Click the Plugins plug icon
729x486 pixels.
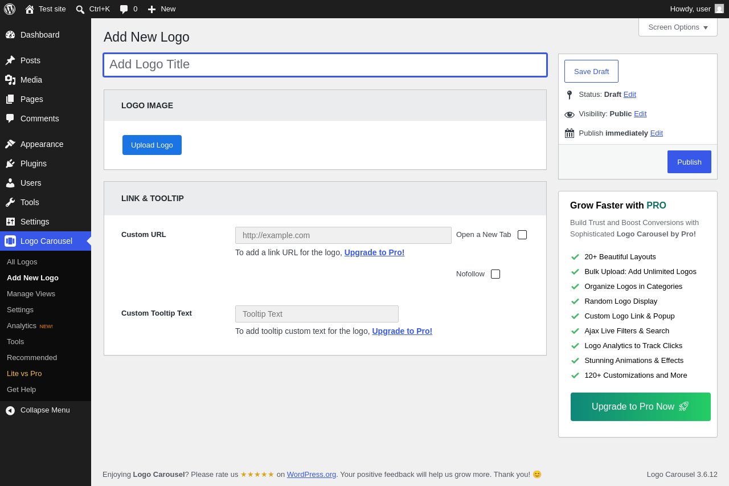[10, 164]
